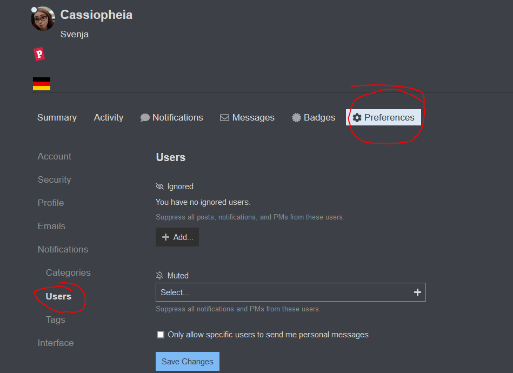
Task: Switch to the Activity tab
Action: pos(109,118)
